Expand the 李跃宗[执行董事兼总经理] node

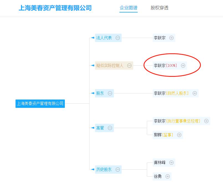click(x=206, y=121)
